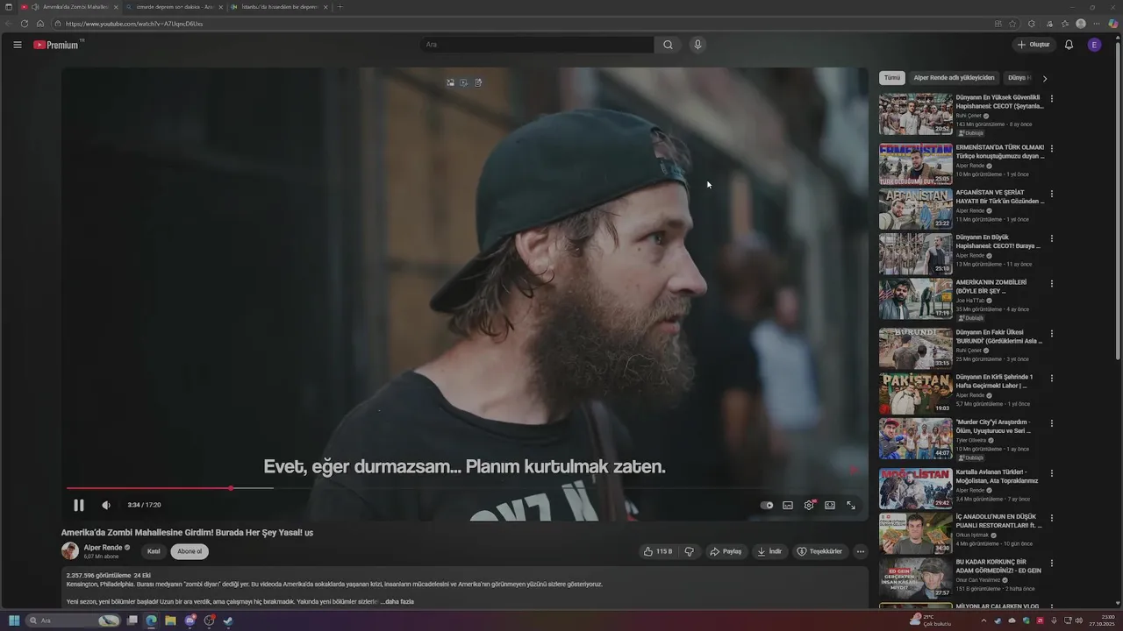This screenshot has width=1123, height=631.
Task: Reload the page with refresh icon
Action: pos(25,24)
